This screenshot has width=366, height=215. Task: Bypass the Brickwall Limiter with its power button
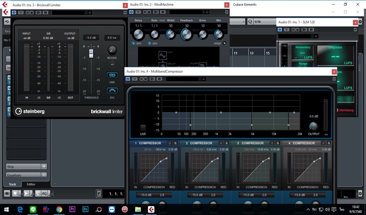pos(14,13)
